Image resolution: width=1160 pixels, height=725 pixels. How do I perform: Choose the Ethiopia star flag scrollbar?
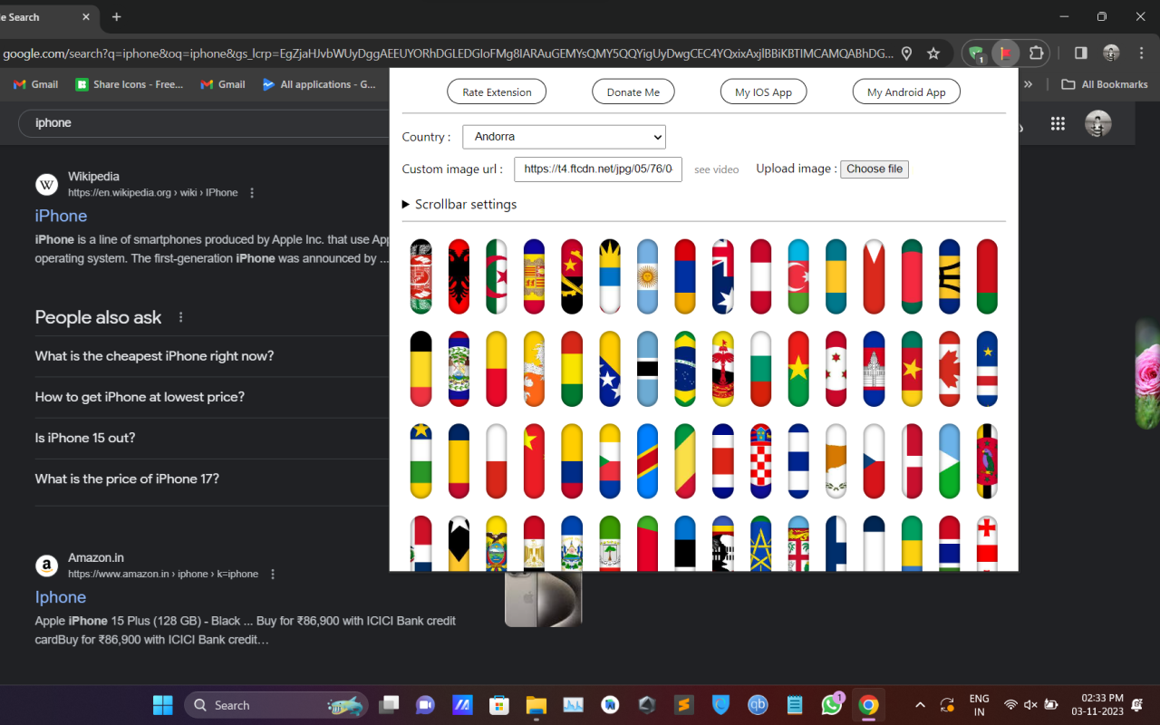click(x=760, y=544)
